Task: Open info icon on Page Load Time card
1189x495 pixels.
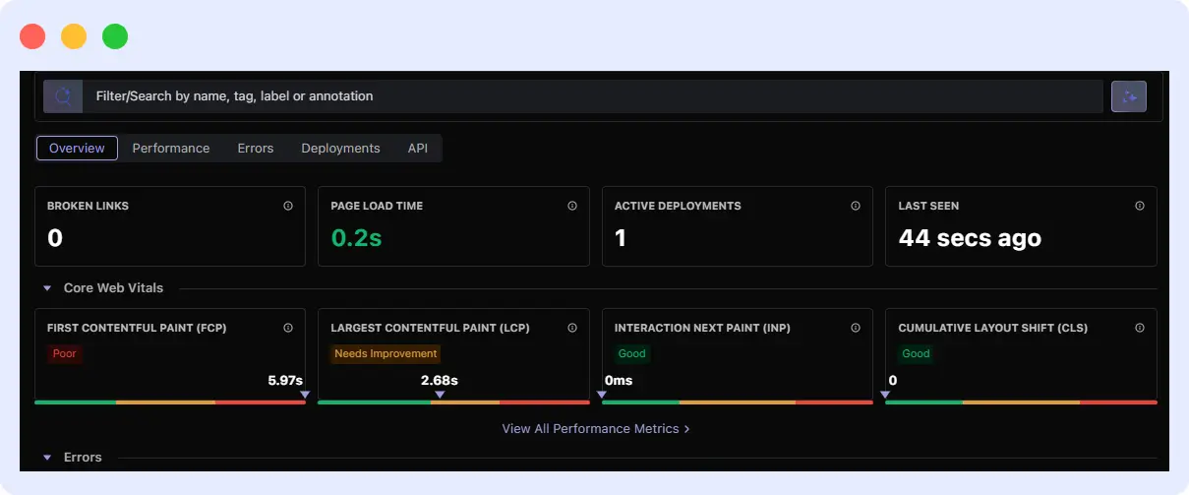Action: [572, 206]
